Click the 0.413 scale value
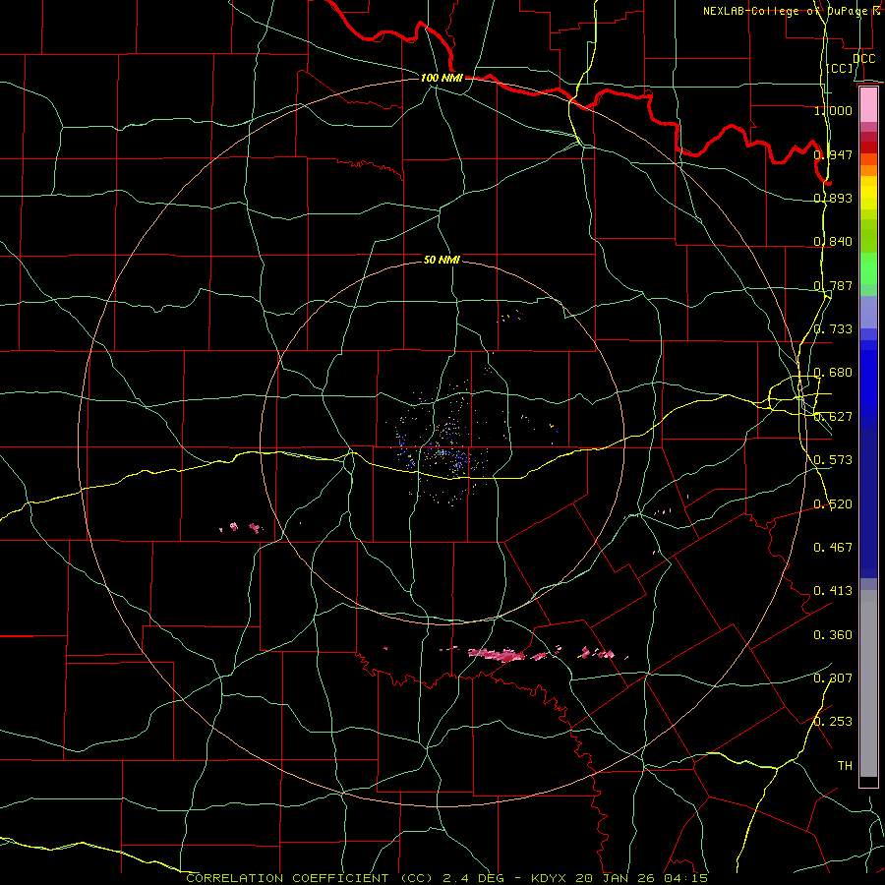Image resolution: width=885 pixels, height=885 pixels. coord(833,591)
